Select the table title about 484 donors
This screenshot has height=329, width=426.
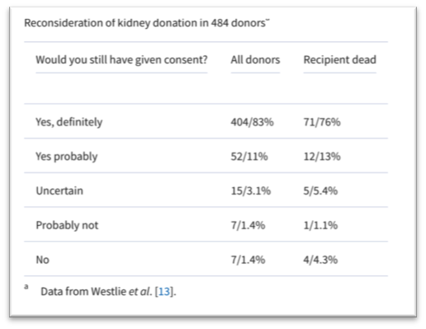tap(147, 23)
